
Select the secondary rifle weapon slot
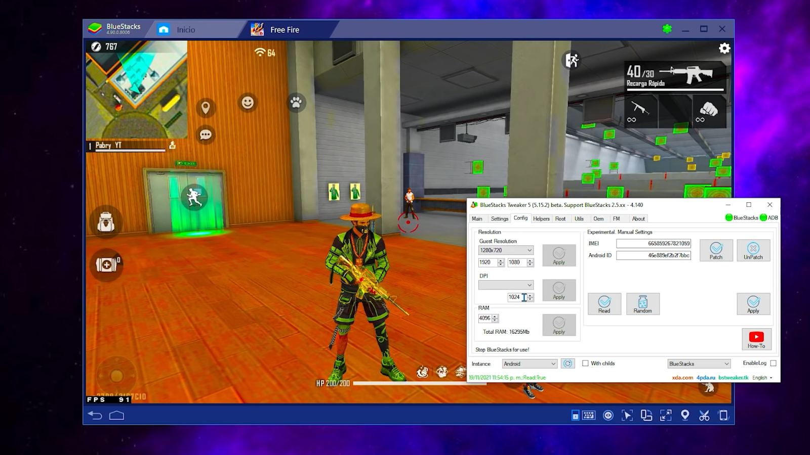640,111
